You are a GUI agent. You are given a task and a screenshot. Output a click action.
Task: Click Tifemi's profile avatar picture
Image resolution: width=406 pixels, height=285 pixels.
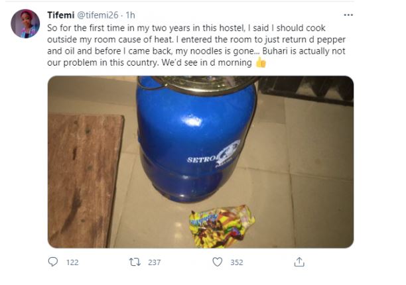coord(25,24)
